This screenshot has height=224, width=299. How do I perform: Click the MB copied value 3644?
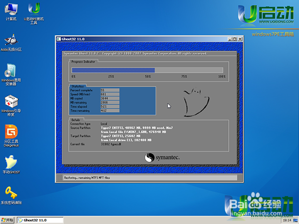pyautogui.click(x=110, y=98)
